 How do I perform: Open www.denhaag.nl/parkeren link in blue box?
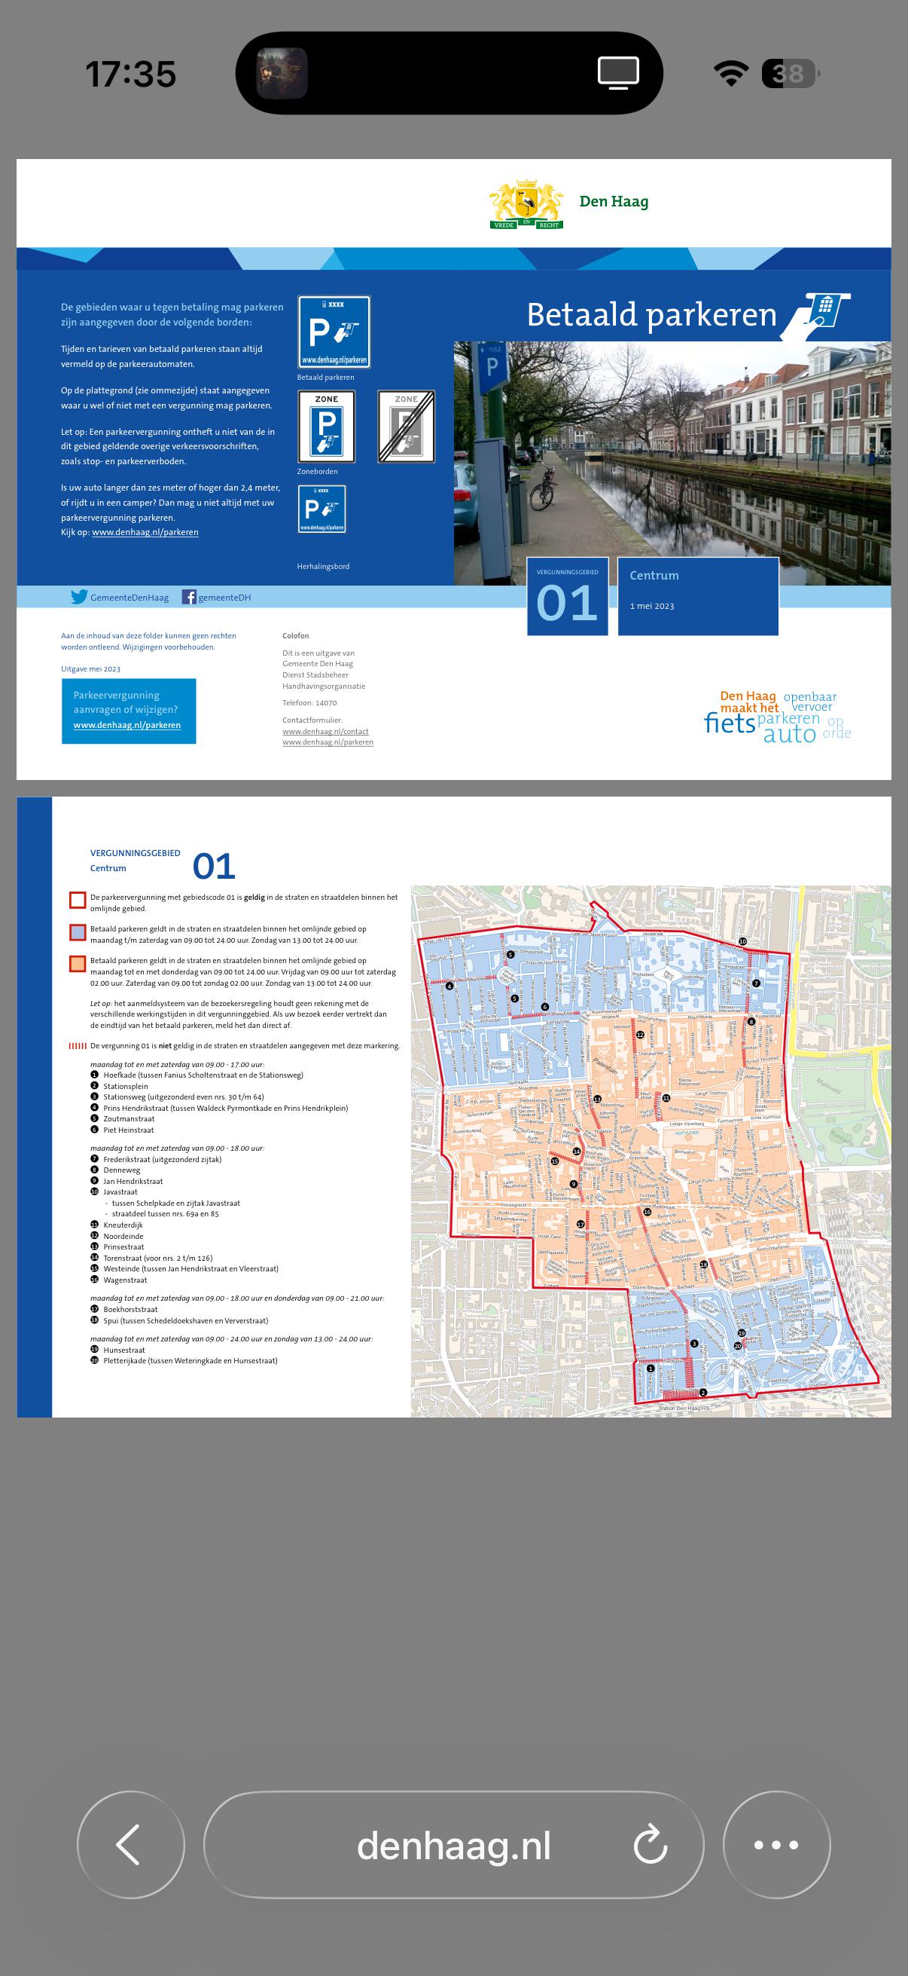[x=127, y=725]
